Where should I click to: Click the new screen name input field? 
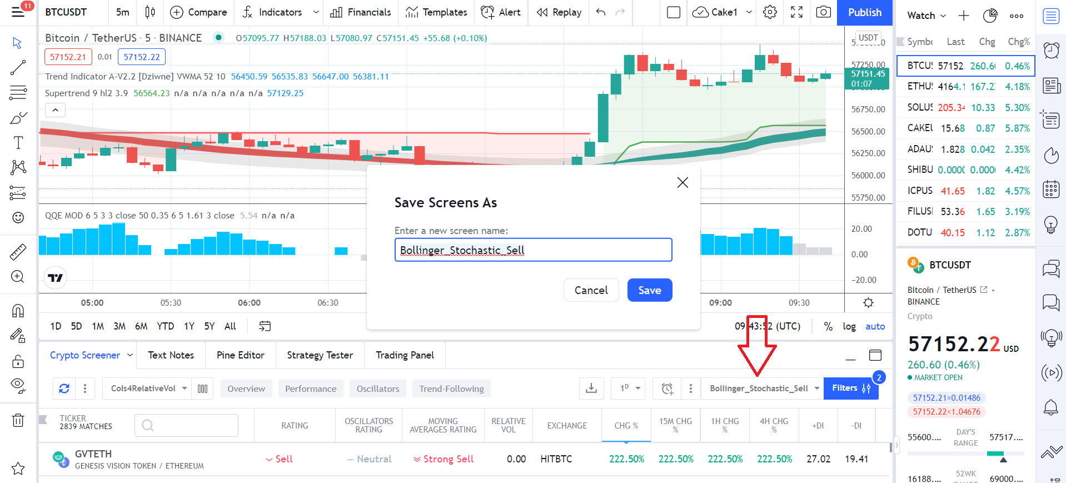tap(534, 250)
